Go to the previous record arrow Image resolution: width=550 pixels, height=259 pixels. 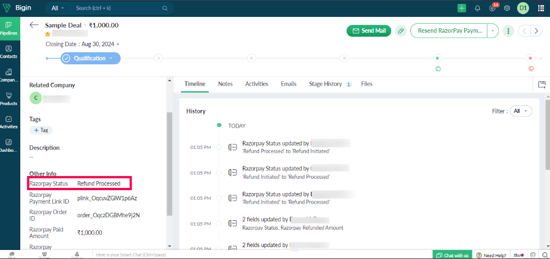525,31
